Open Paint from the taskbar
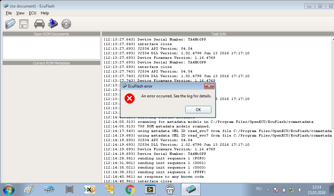 (x=29, y=189)
